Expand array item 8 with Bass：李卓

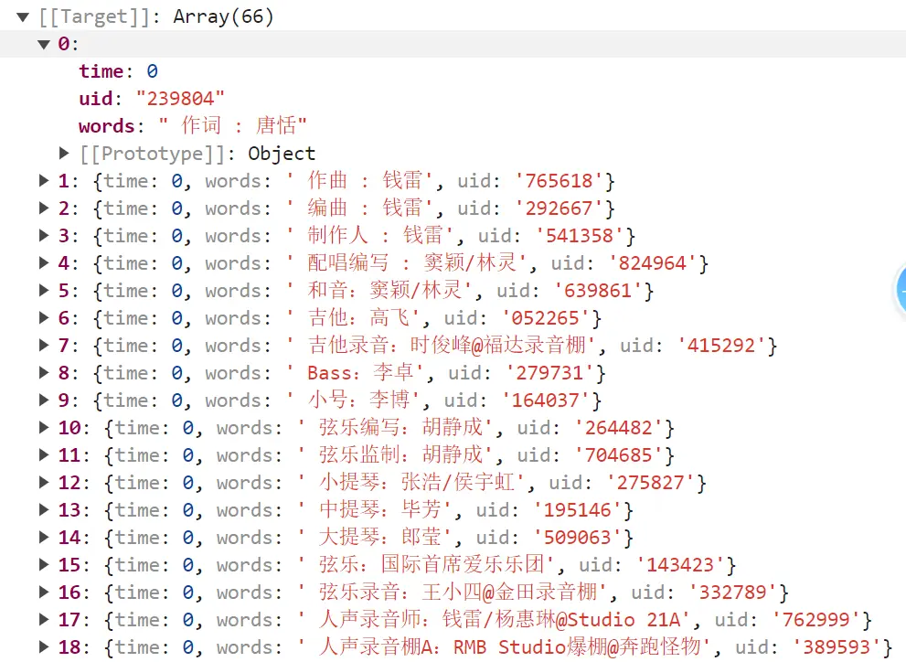(43, 372)
